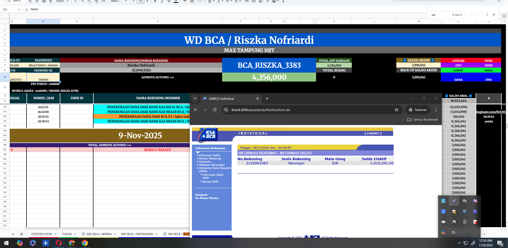
Task: Open the fill color picker
Action: coord(185,1)
